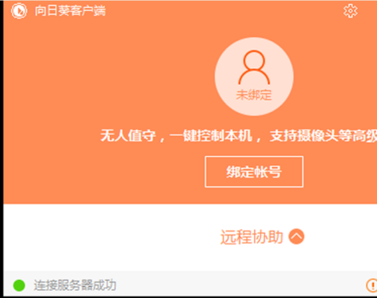Click the blank orange area left of avatar
377x298 pixels.
click(x=108, y=76)
